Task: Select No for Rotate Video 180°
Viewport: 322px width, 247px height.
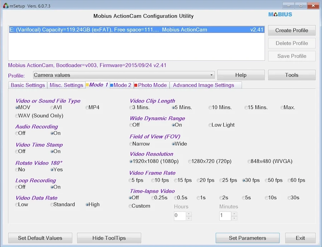Action: pyautogui.click(x=20, y=170)
